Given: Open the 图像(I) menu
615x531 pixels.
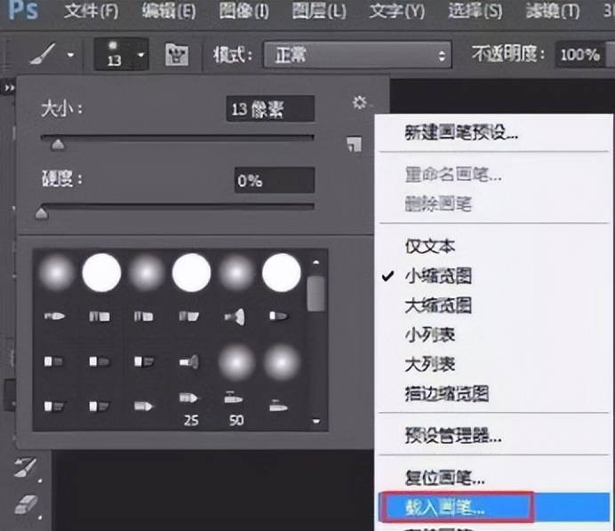Looking at the screenshot, I should point(244,11).
